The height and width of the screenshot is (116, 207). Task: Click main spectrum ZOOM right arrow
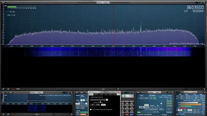click(x=106, y=89)
